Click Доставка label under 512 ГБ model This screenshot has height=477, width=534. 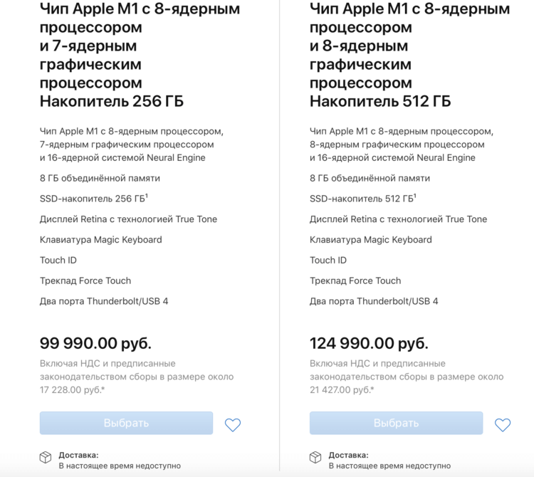[348, 455]
